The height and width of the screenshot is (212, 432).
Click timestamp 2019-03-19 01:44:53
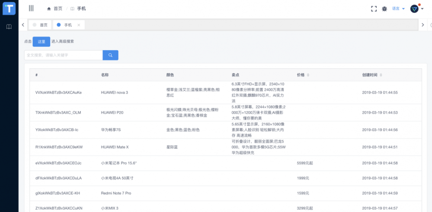(x=380, y=112)
